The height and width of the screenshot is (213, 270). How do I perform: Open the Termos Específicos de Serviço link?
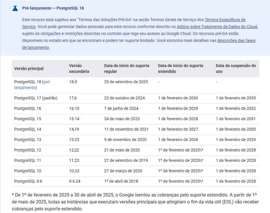225,20
